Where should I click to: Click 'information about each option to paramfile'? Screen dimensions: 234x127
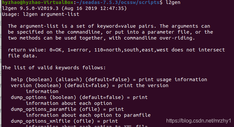(x=88, y=115)
